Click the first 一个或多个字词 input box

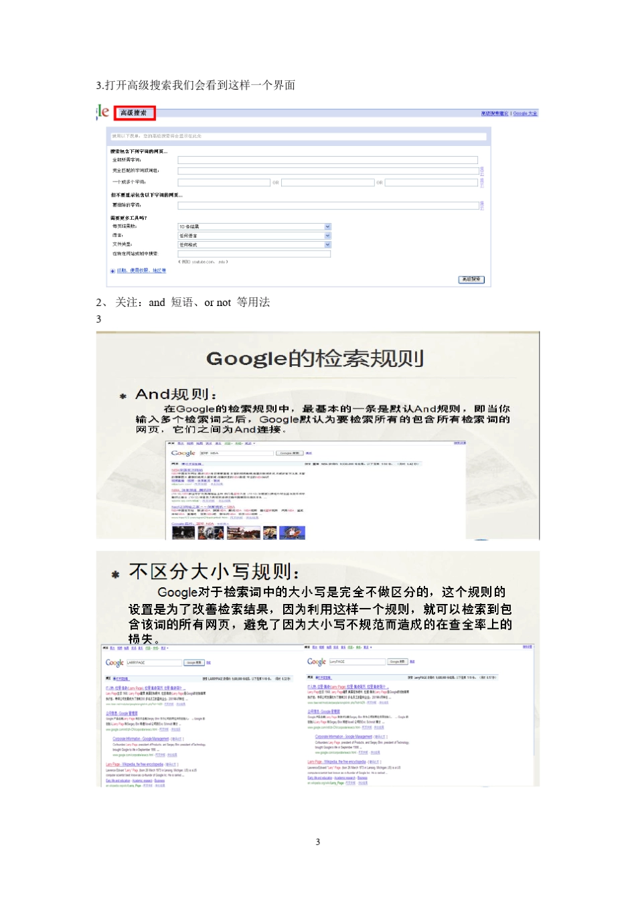point(224,182)
